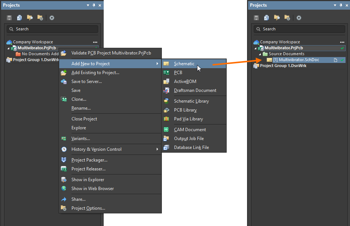Click Output Job File entry
This screenshot has width=350, height=226.
tap(189, 139)
